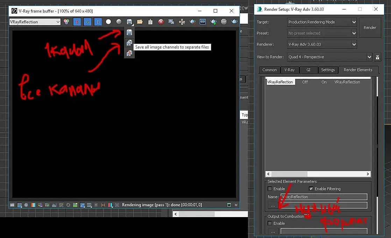391x238 pixels.
Task: Toggle the blue channel button
Action: tap(98, 22)
